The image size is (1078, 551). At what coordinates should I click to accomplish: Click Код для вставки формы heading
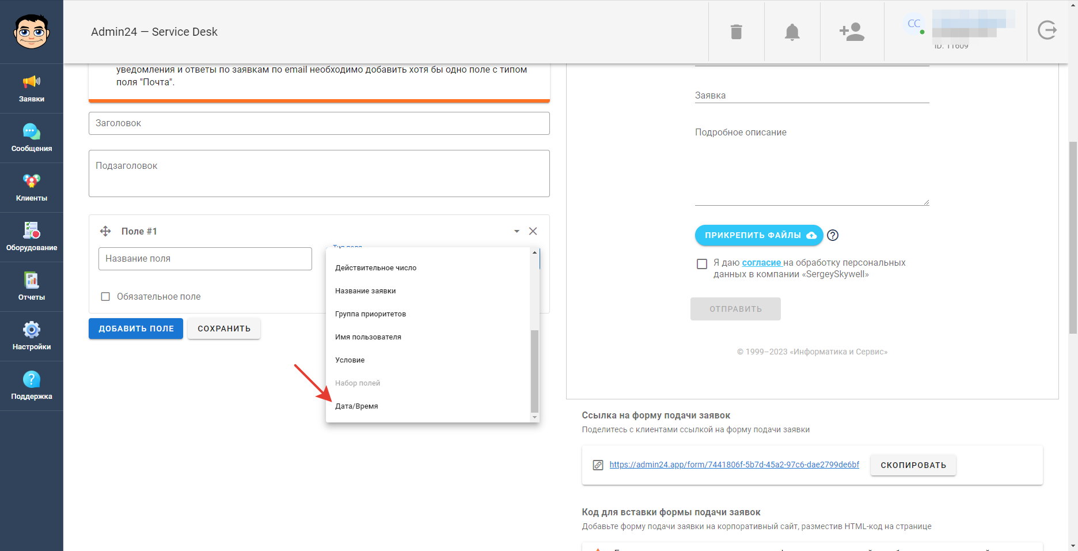(671, 512)
